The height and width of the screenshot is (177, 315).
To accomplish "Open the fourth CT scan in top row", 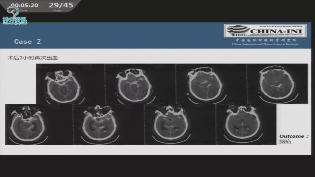I will pyautogui.click(x=277, y=84).
